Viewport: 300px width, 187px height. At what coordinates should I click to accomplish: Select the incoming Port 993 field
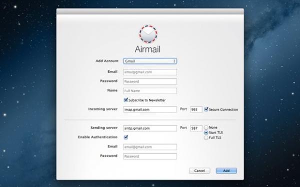pyautogui.click(x=196, y=110)
